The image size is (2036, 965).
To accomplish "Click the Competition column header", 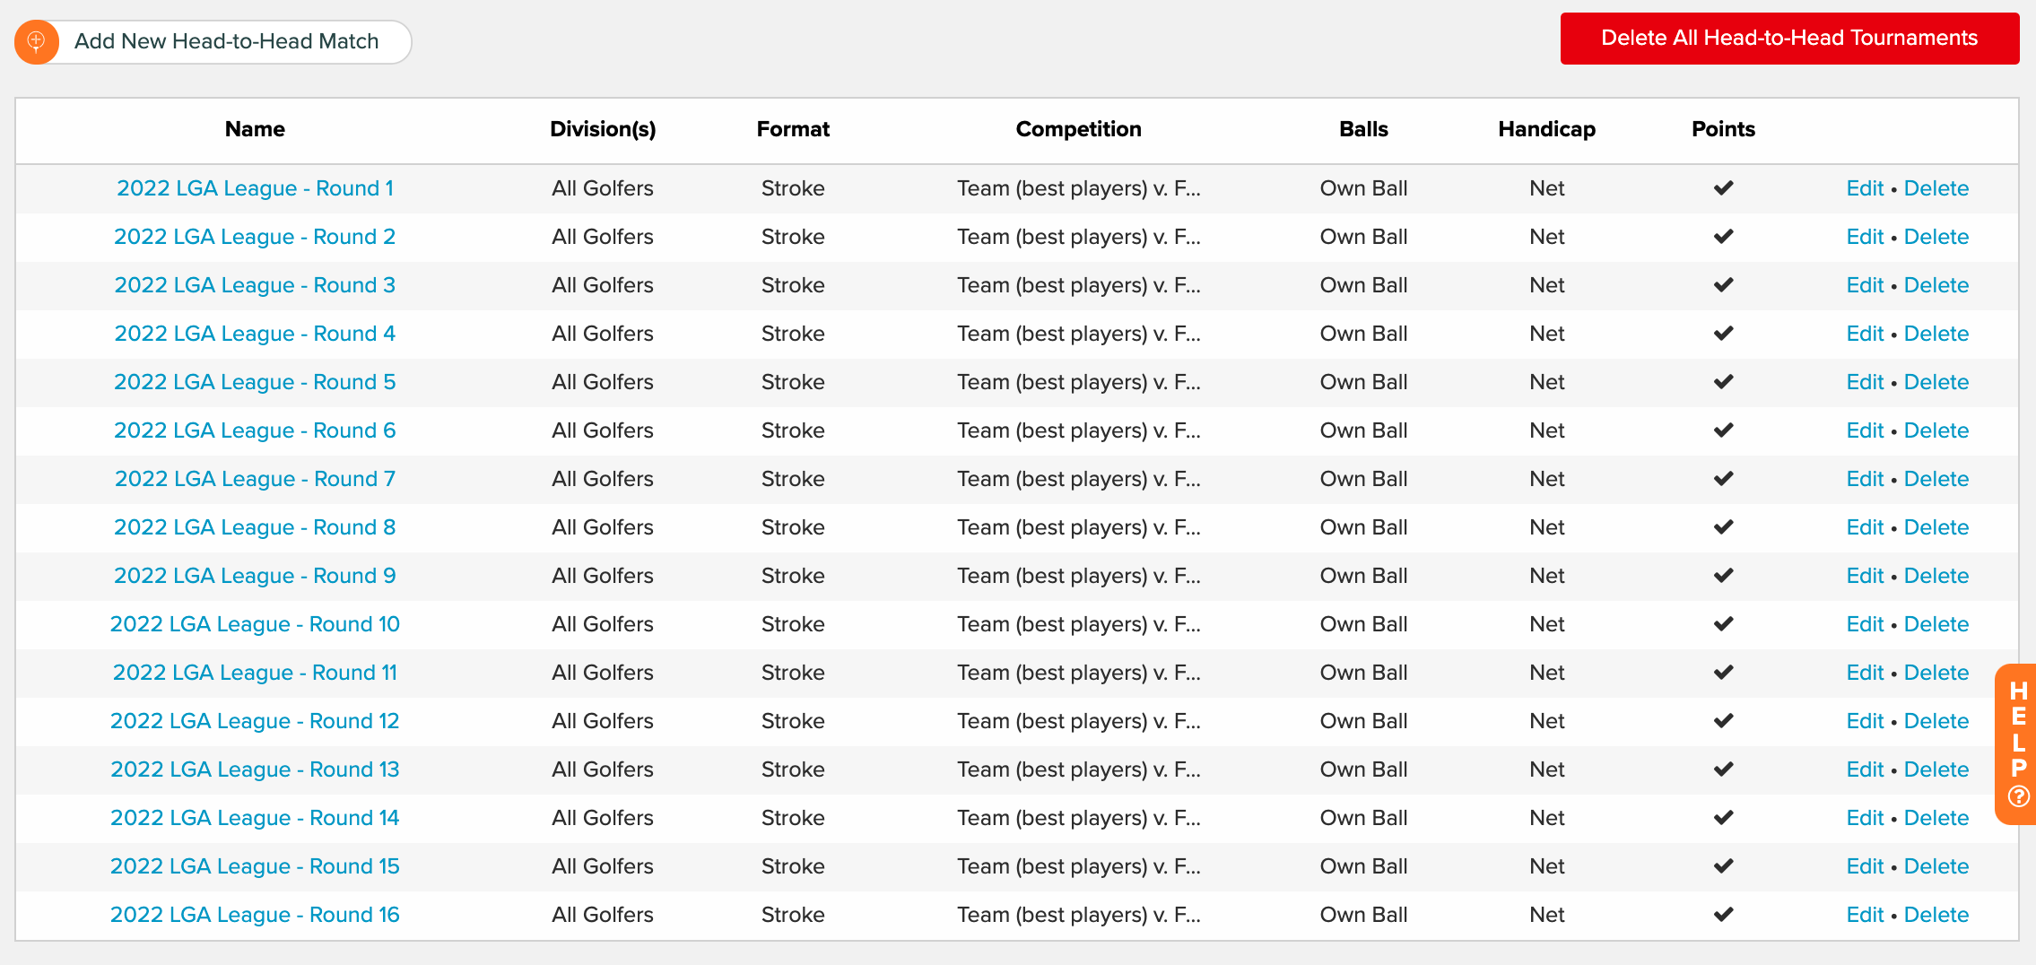I will [x=1078, y=129].
